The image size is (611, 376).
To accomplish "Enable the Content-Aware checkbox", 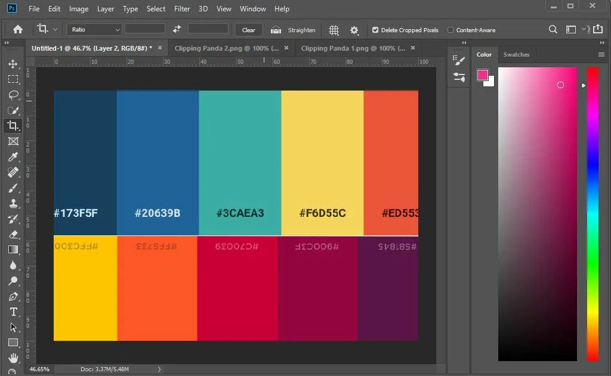I will 450,30.
